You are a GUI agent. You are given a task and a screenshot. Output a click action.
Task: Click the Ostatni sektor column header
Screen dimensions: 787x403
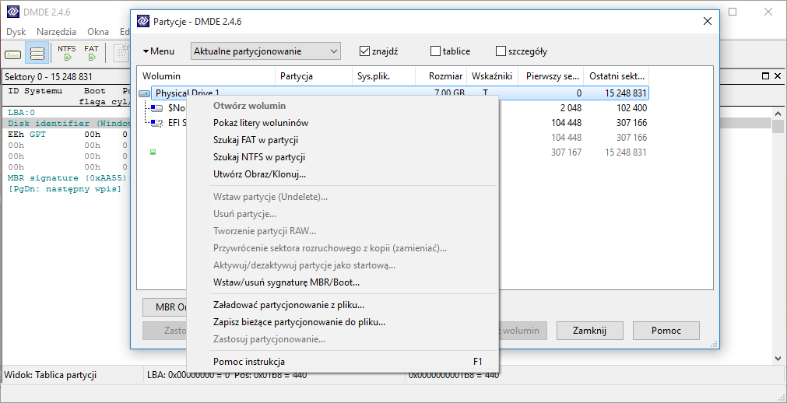pyautogui.click(x=617, y=76)
